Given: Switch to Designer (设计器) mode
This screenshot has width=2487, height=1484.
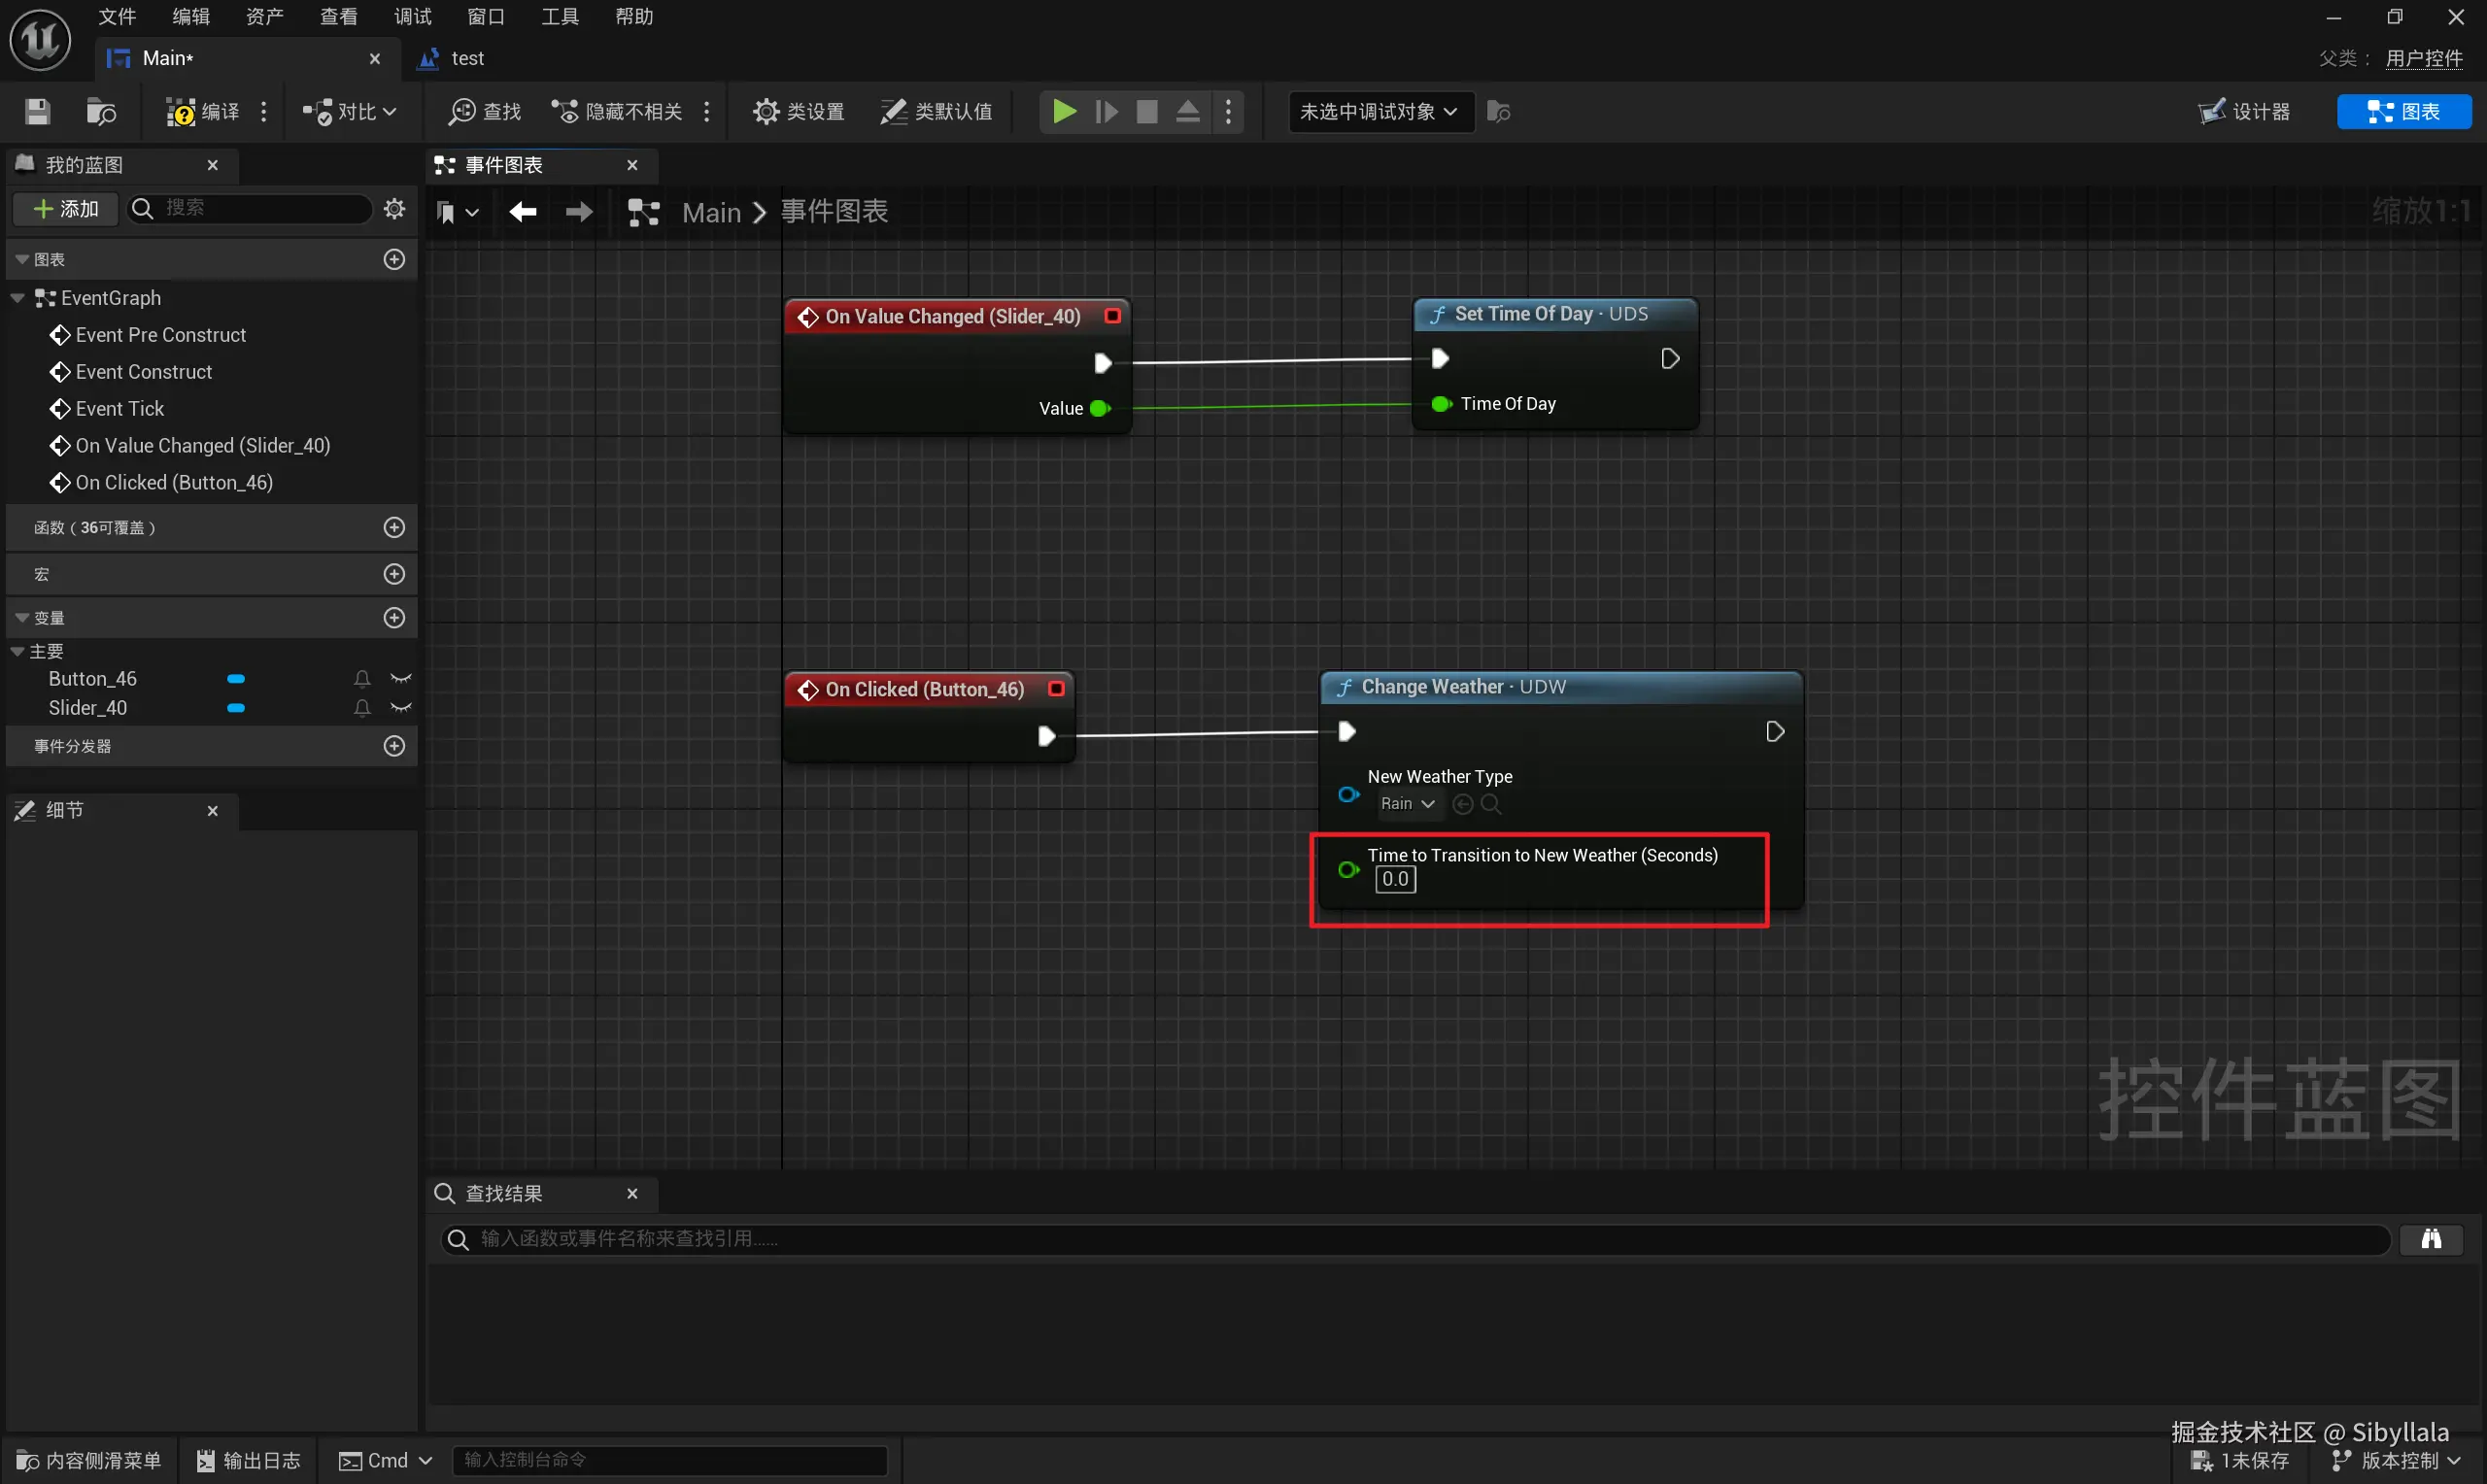Looking at the screenshot, I should (x=2244, y=111).
